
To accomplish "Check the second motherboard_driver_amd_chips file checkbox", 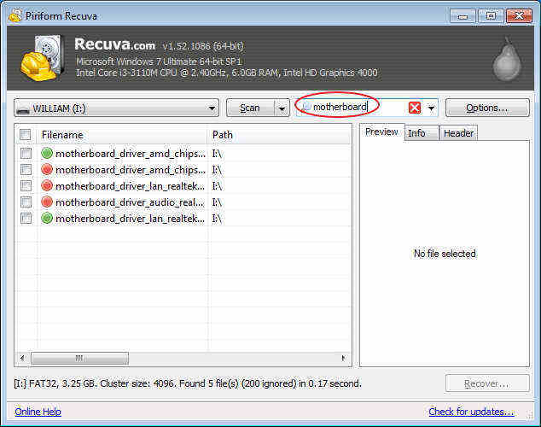I will point(26,169).
